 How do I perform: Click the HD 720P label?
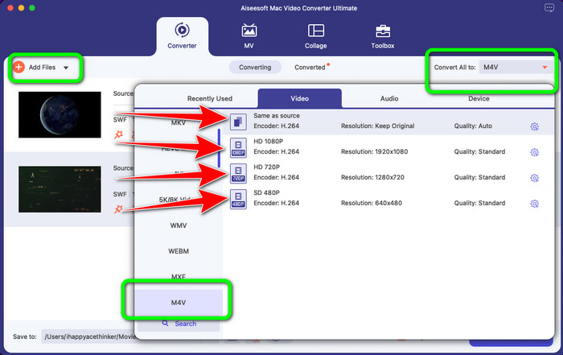(x=266, y=167)
